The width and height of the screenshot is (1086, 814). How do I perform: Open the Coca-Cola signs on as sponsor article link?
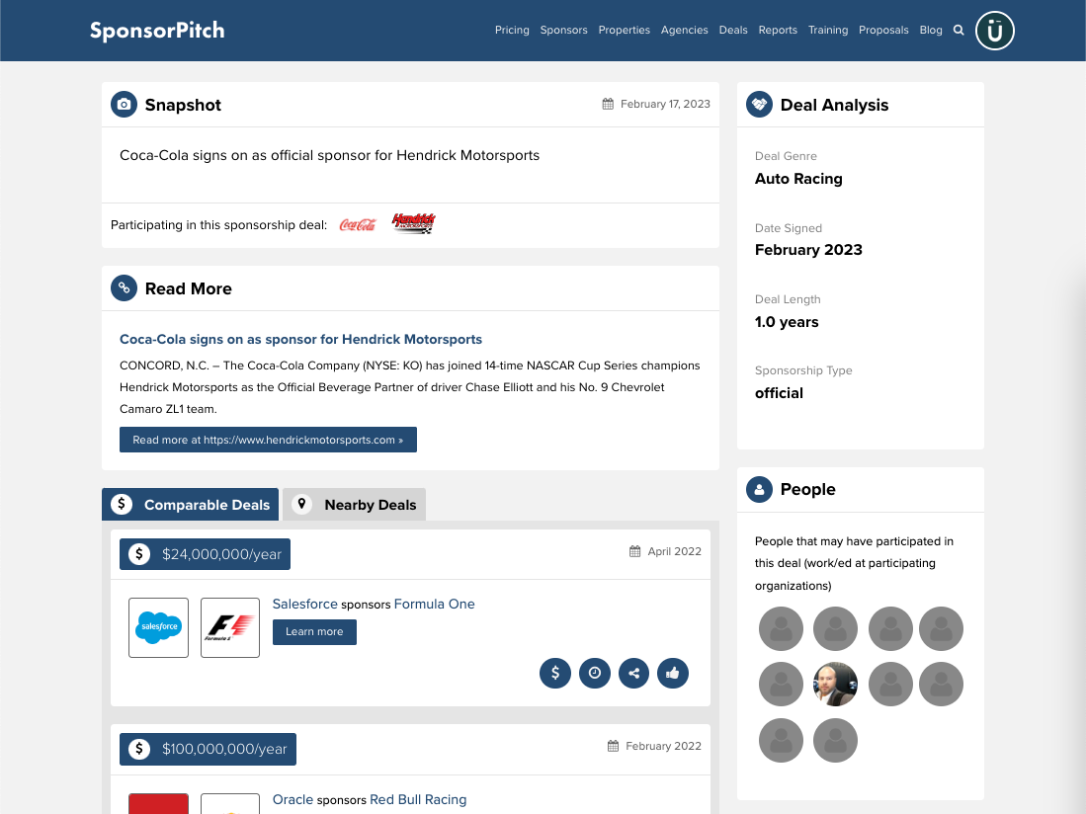click(x=300, y=339)
